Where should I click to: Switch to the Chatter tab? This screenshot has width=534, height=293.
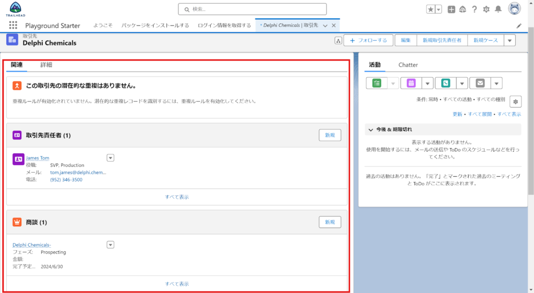tap(408, 65)
